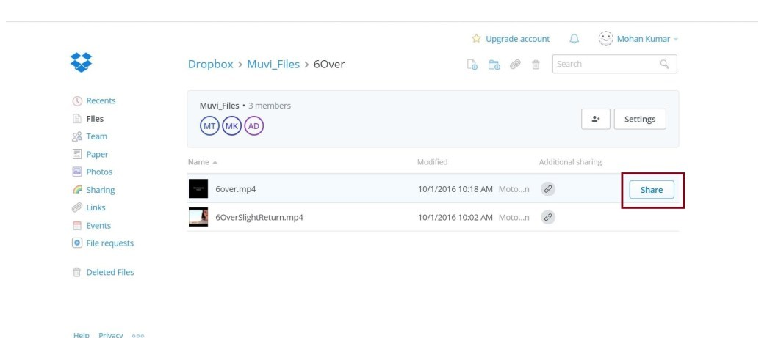The width and height of the screenshot is (767, 338).
Task: Open the Sharing sidebar item
Action: (x=100, y=190)
